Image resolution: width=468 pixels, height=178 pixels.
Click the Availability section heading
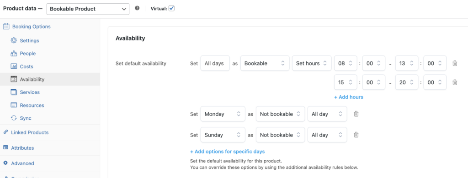130,38
